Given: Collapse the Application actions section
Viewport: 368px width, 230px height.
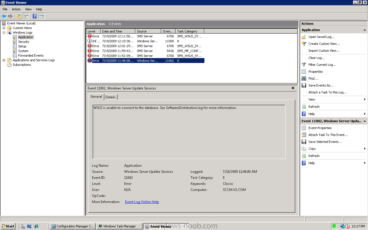Looking at the screenshot, I should [x=365, y=30].
